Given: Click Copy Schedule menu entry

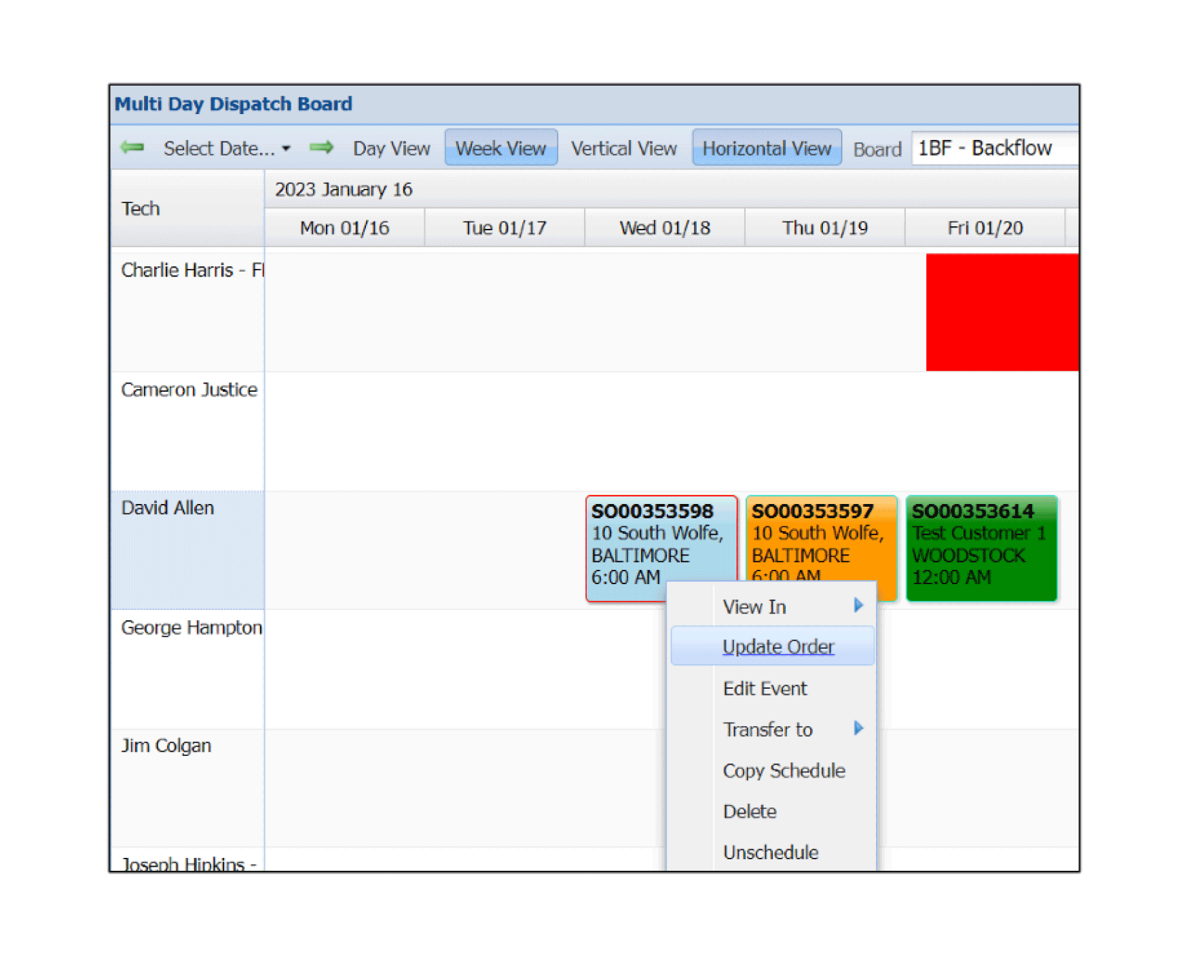Looking at the screenshot, I should pos(784,771).
